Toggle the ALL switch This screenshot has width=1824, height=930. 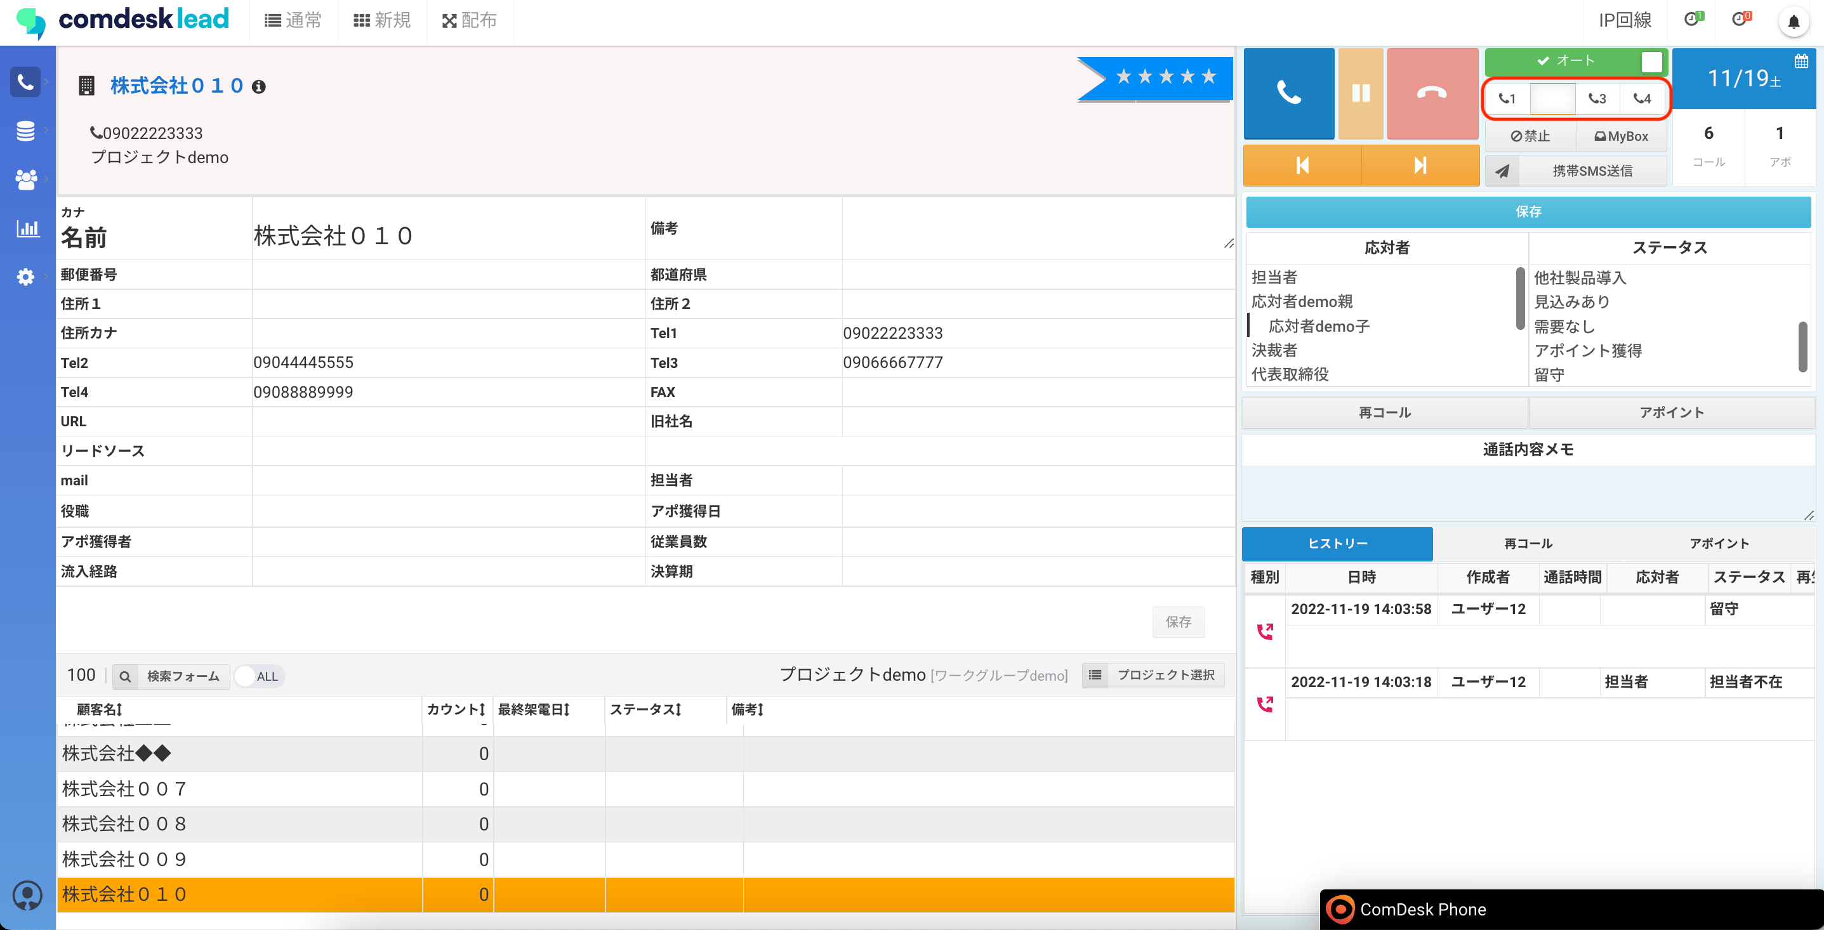click(x=258, y=677)
